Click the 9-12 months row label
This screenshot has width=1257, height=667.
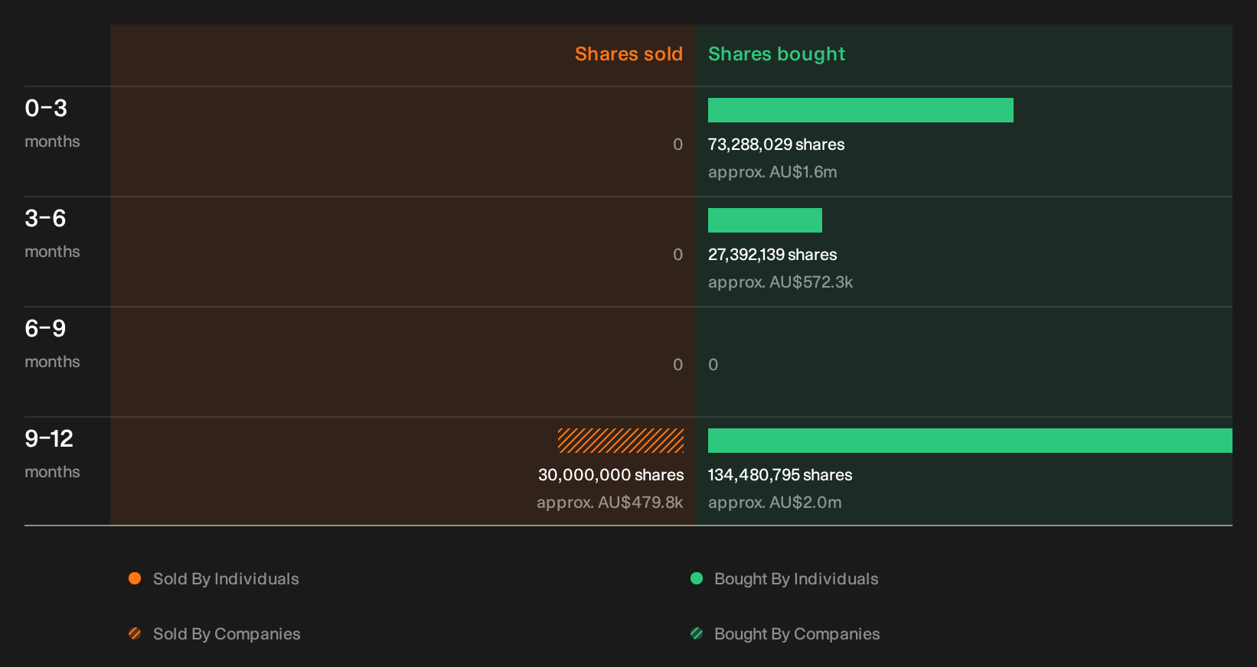tap(52, 454)
